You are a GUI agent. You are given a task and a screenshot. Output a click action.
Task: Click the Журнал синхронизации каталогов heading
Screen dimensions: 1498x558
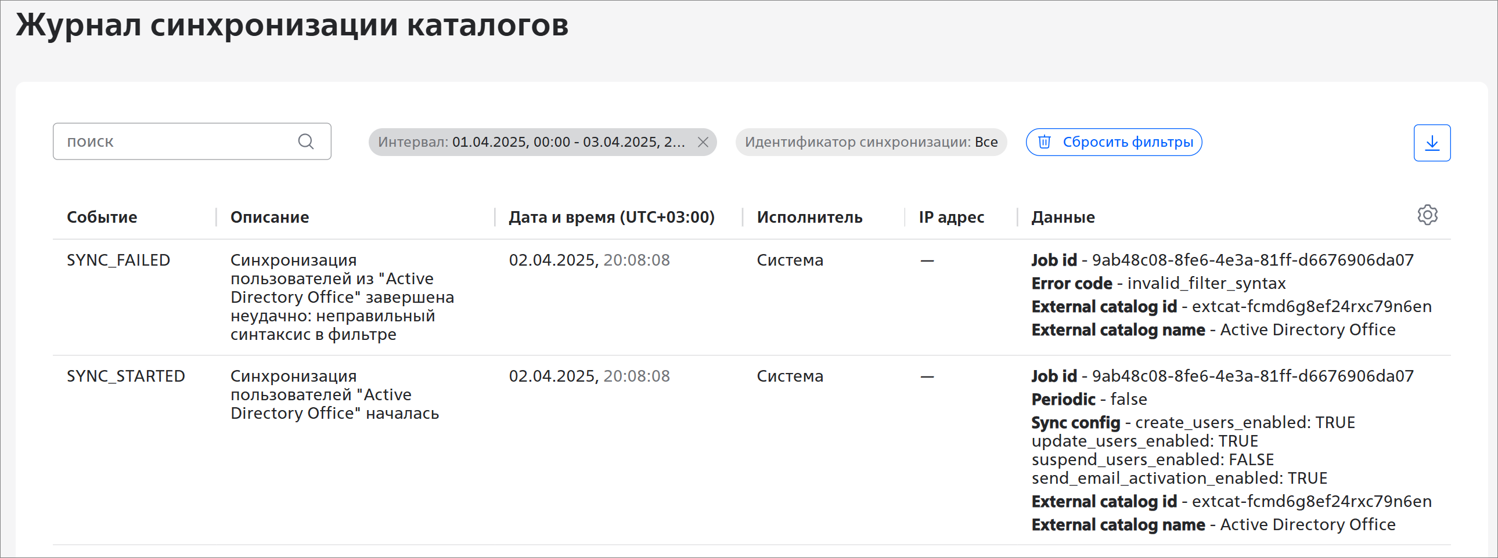click(x=292, y=24)
